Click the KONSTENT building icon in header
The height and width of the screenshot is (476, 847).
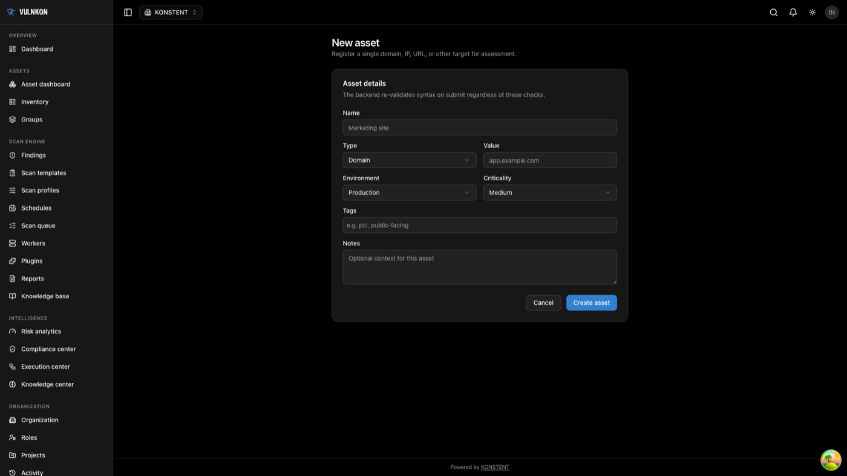pos(148,12)
